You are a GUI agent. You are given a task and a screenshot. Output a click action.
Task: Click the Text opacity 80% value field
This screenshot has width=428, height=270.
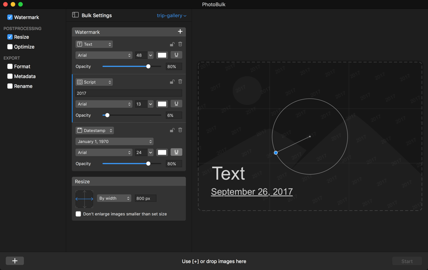point(174,67)
